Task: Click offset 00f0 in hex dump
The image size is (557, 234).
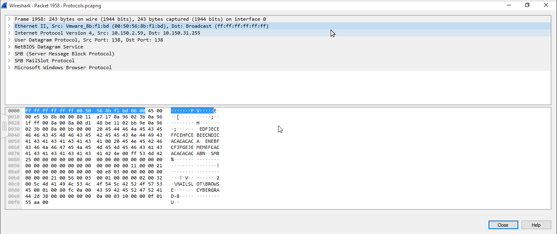Action: click(x=14, y=202)
